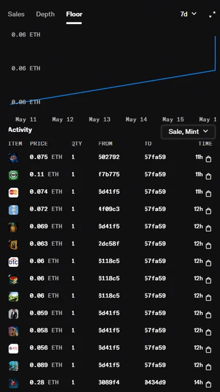
Task: Open transaction icon for 0.056 ETH row
Action: [209, 350]
